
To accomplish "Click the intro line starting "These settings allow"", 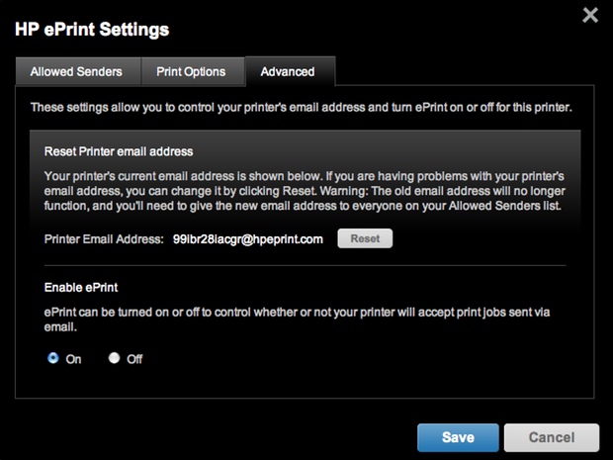I will point(300,105).
